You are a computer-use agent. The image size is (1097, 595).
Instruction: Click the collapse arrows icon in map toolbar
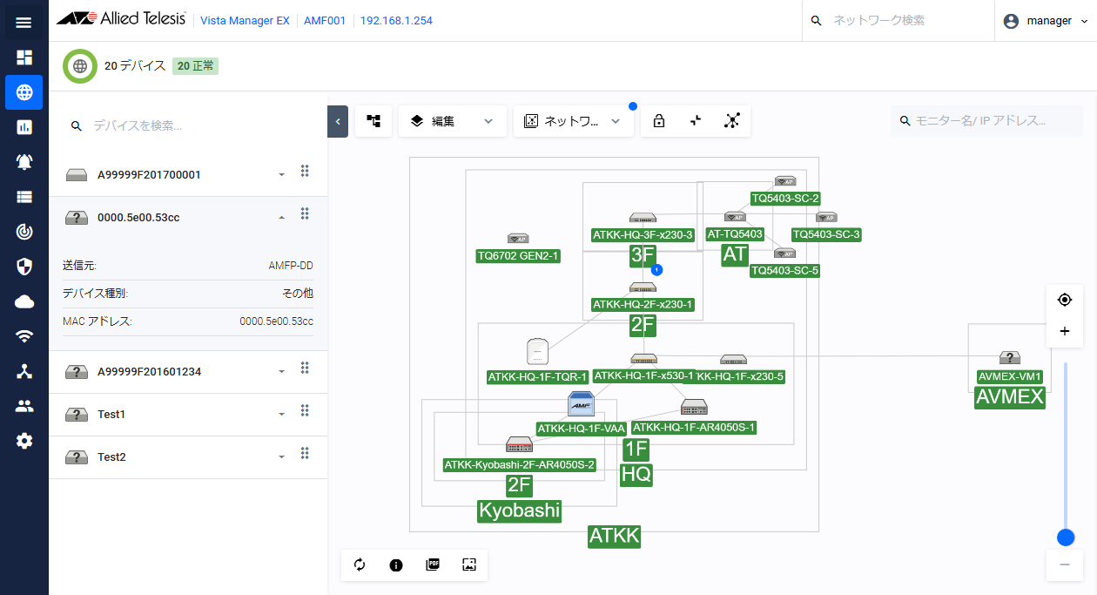(696, 121)
